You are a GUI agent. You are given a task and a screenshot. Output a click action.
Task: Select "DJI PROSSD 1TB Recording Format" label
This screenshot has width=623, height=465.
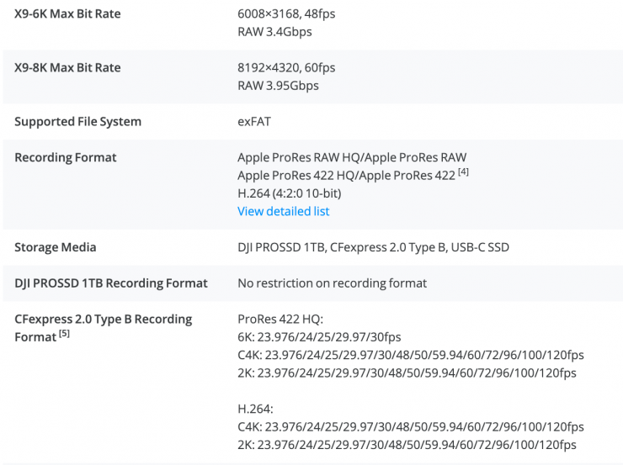pyautogui.click(x=110, y=283)
